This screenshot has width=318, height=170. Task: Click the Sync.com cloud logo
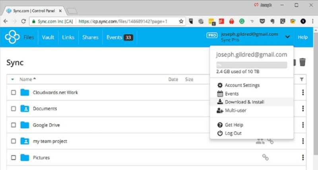point(12,37)
